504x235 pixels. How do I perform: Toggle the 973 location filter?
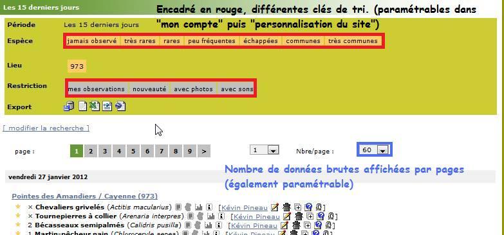pyautogui.click(x=77, y=66)
